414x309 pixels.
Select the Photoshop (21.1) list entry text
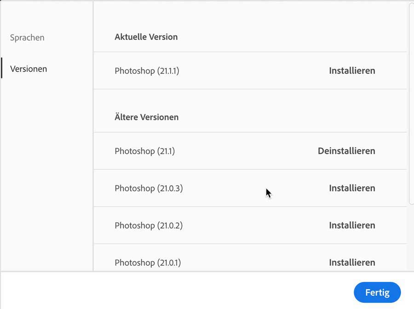(144, 151)
